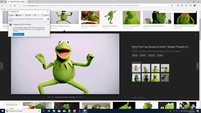Click the Edge icon on the taskbar
201x113 pixels.
coord(79,111)
